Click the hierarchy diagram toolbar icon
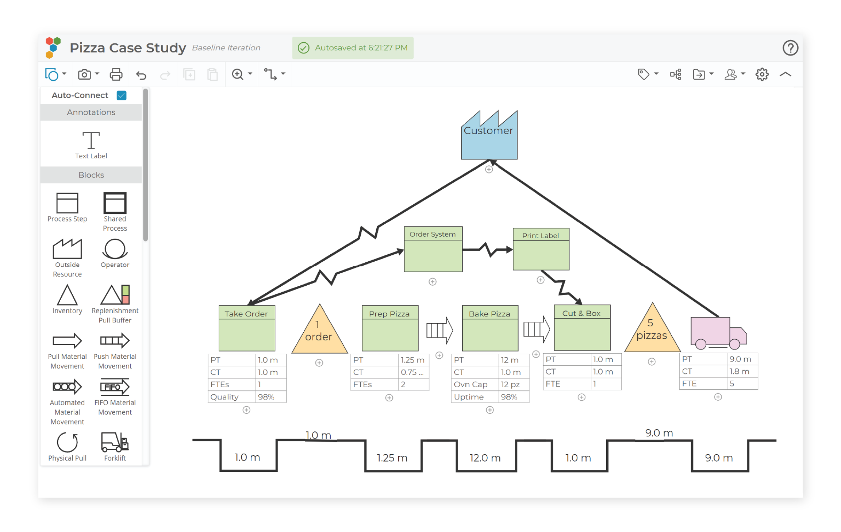This screenshot has width=841, height=532. tap(675, 74)
